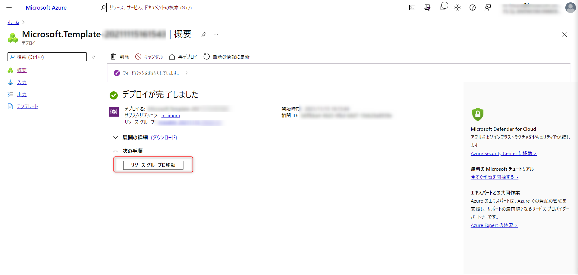Screen dimensions: 578x275
Task: Open the フィードバックをお待ちしています banner
Action: pos(151,73)
